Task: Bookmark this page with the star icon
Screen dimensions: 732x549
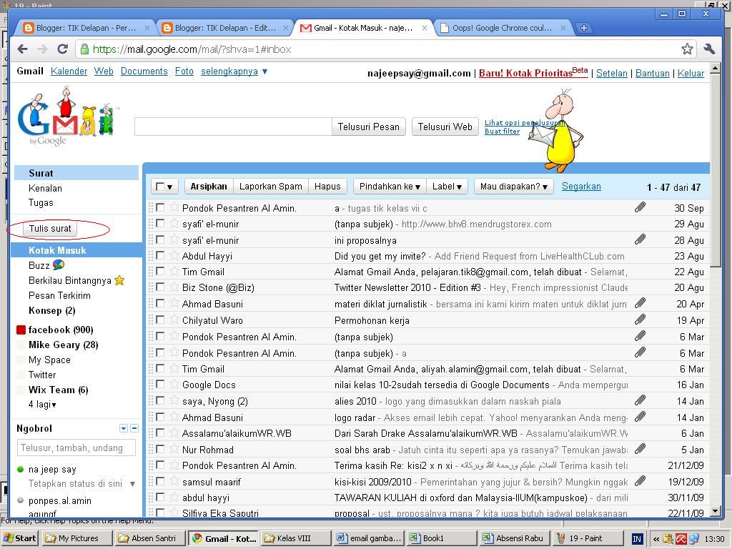Action: (687, 49)
